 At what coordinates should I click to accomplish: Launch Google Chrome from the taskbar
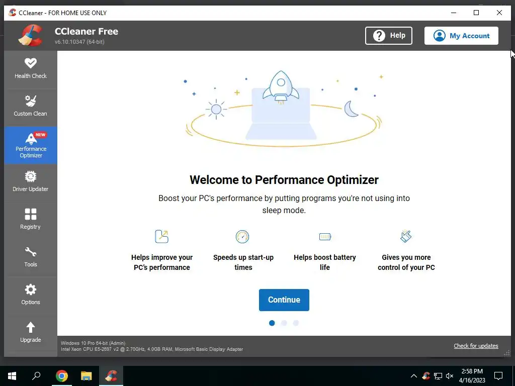[62, 376]
